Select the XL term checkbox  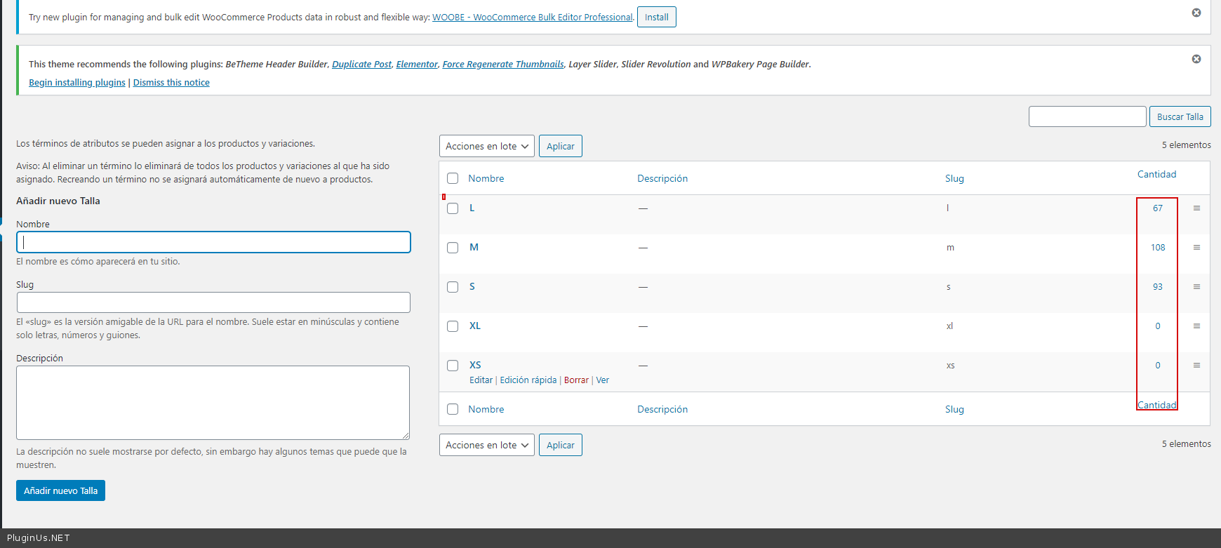tap(453, 326)
